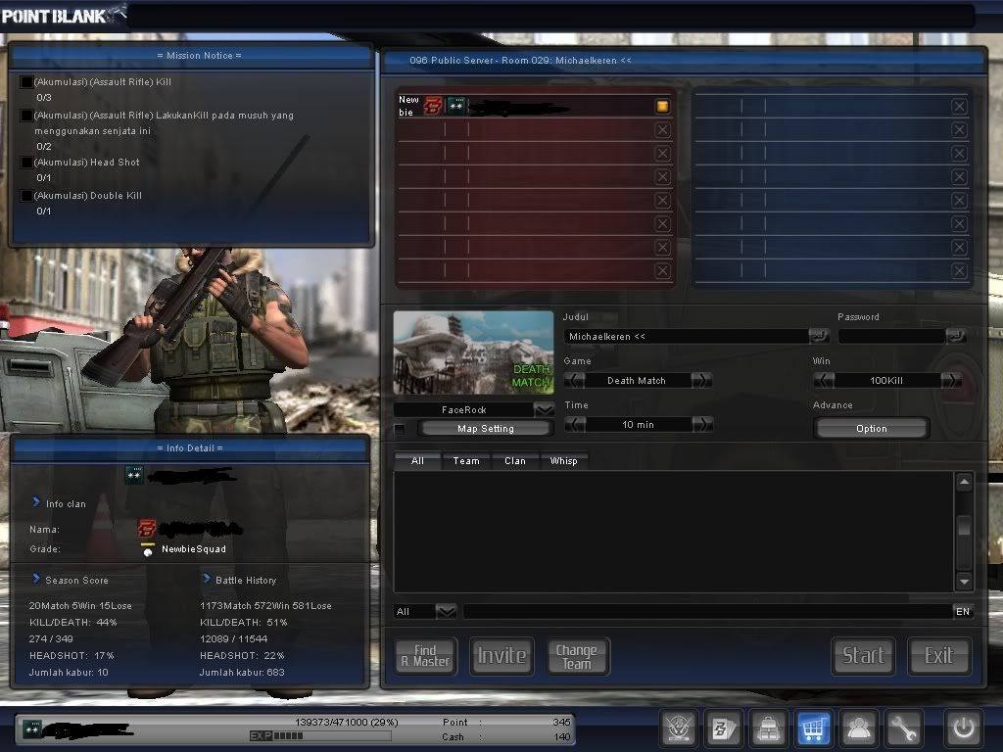
Task: Click the yellow room master icon
Action: pyautogui.click(x=663, y=106)
